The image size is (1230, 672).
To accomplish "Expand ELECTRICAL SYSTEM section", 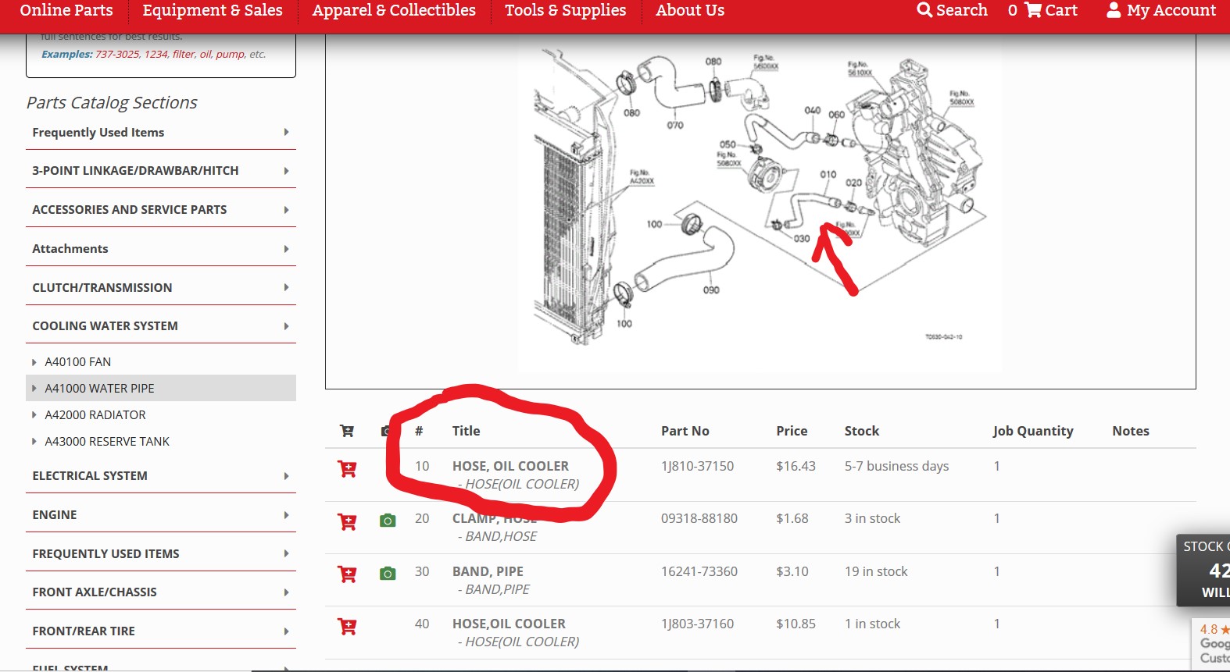I will 161,475.
